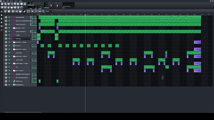Open settings gear for synth bass track
This screenshot has height=120, width=214.
coord(6,53)
